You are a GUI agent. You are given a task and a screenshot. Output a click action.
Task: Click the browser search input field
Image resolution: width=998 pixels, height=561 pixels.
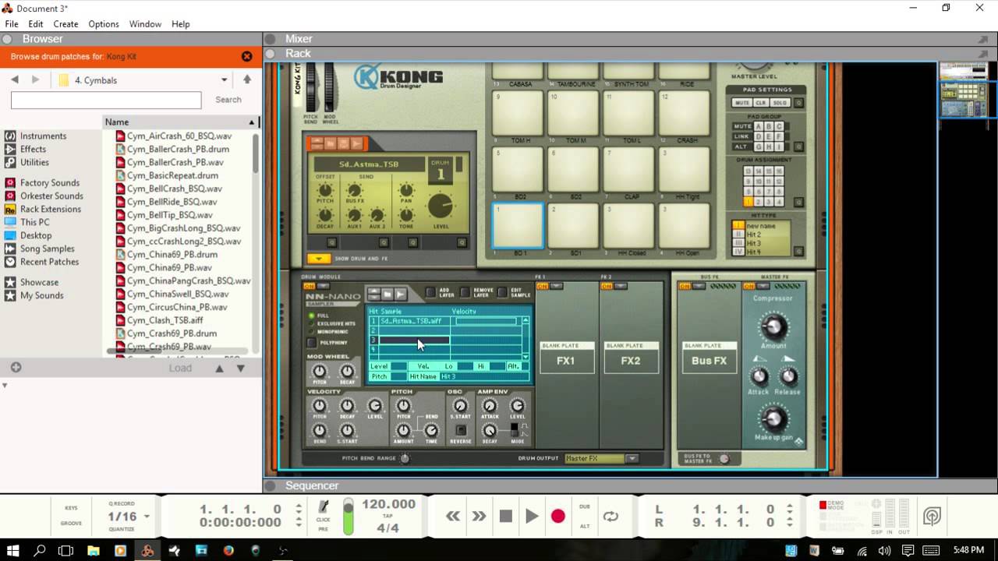click(106, 100)
